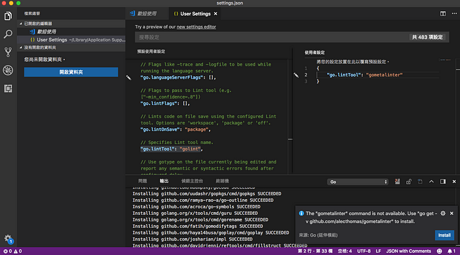Click the guru SUCCEEDED output line
Screen dimensions: 460x255
point(195,214)
